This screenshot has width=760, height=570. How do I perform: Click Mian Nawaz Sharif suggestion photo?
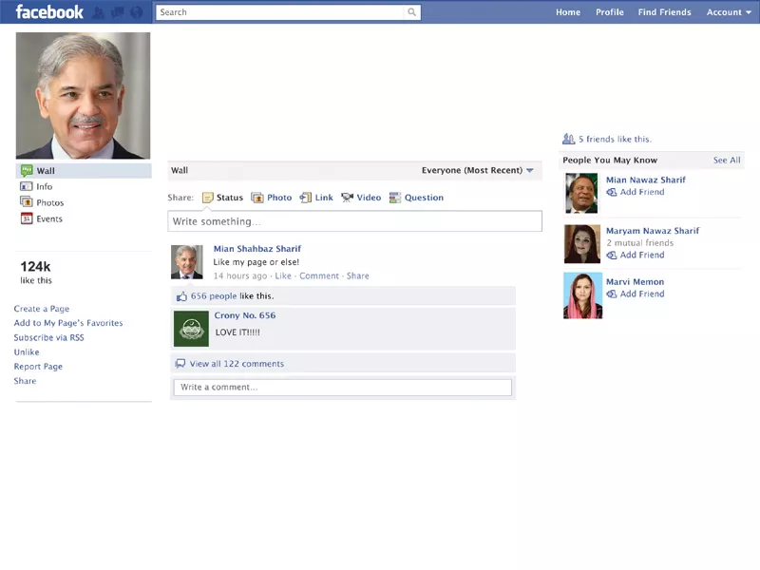click(581, 193)
